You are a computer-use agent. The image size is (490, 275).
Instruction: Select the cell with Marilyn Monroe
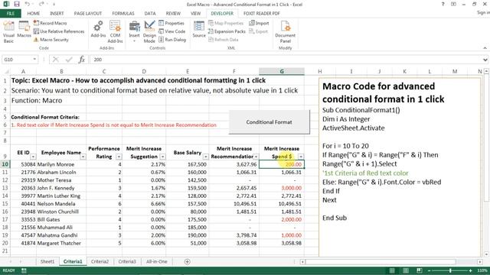tap(61, 164)
